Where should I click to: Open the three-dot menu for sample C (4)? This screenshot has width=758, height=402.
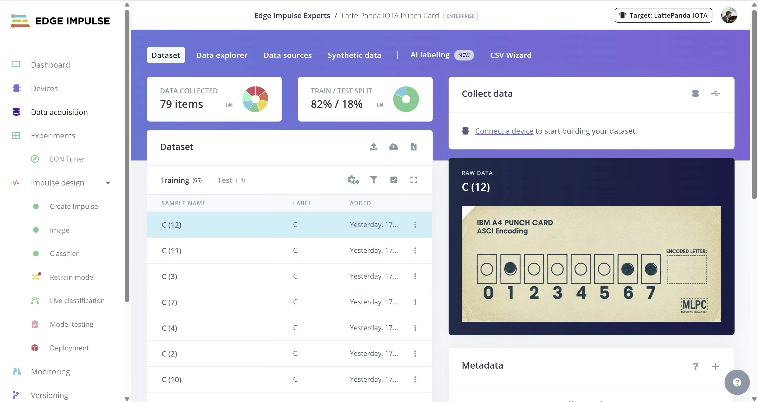(x=415, y=328)
